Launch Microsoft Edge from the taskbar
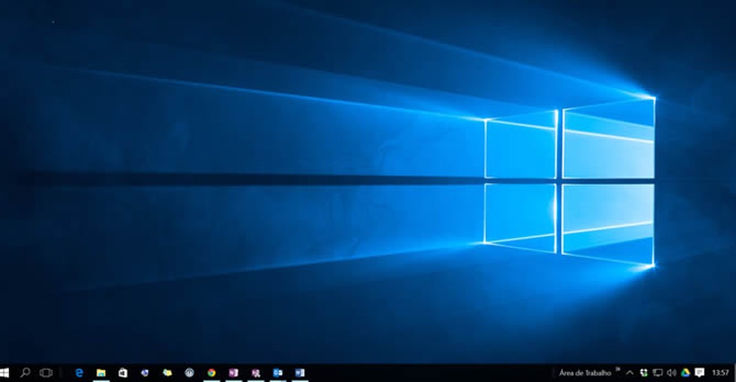 (79, 372)
